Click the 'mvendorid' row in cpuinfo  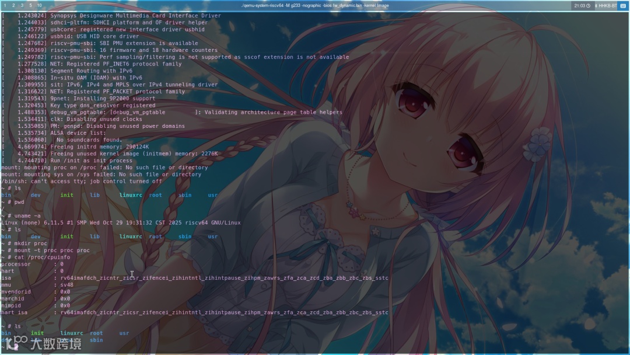(36, 292)
